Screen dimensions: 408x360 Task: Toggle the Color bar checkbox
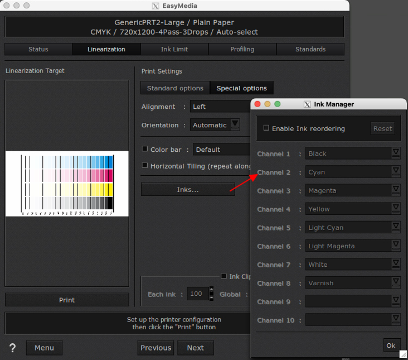[145, 149]
